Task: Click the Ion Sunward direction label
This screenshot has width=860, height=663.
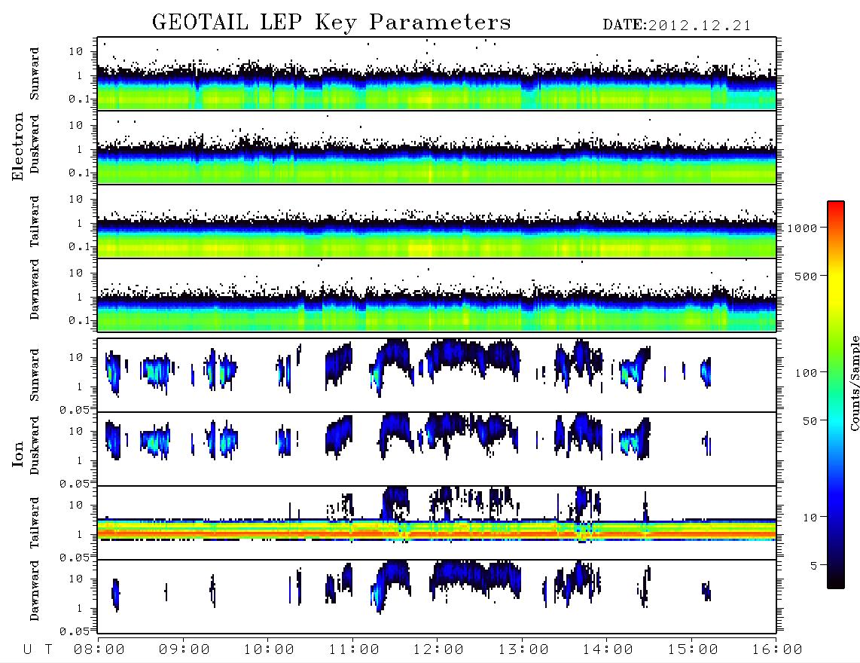Action: 35,375
